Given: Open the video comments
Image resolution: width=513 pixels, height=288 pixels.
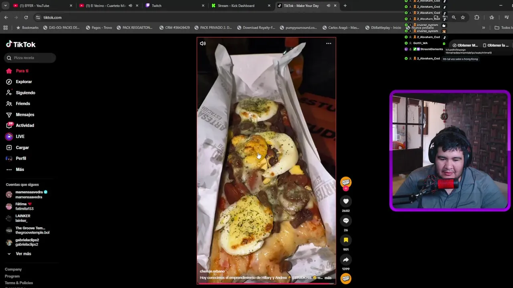Looking at the screenshot, I should 346,221.
